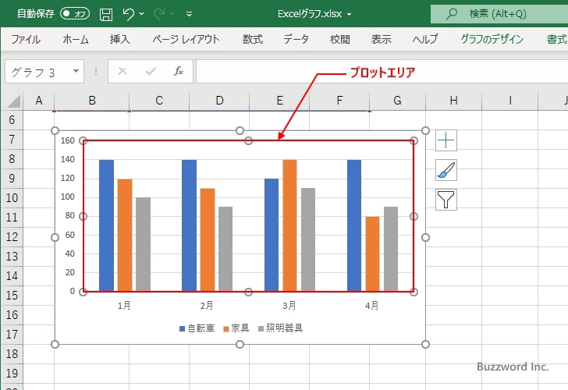Toggle the 自動保存 AutoSave switch
This screenshot has height=390, width=568.
click(75, 14)
